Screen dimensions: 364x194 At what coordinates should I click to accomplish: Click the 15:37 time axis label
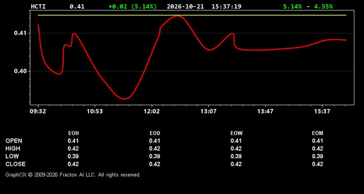tap(322, 112)
